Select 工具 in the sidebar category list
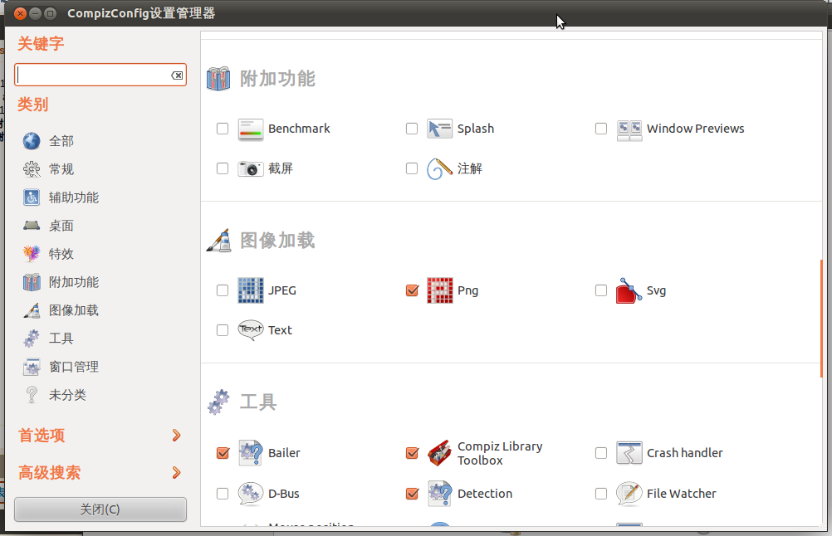832x536 pixels. coord(61,339)
